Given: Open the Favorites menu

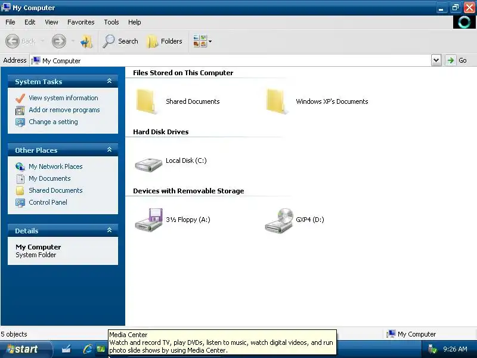Looking at the screenshot, I should click(x=81, y=22).
